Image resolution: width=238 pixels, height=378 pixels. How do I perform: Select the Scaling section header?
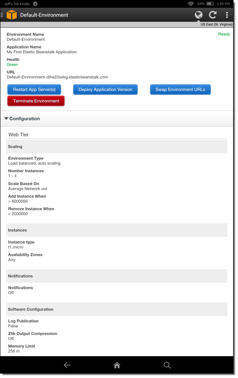117,147
